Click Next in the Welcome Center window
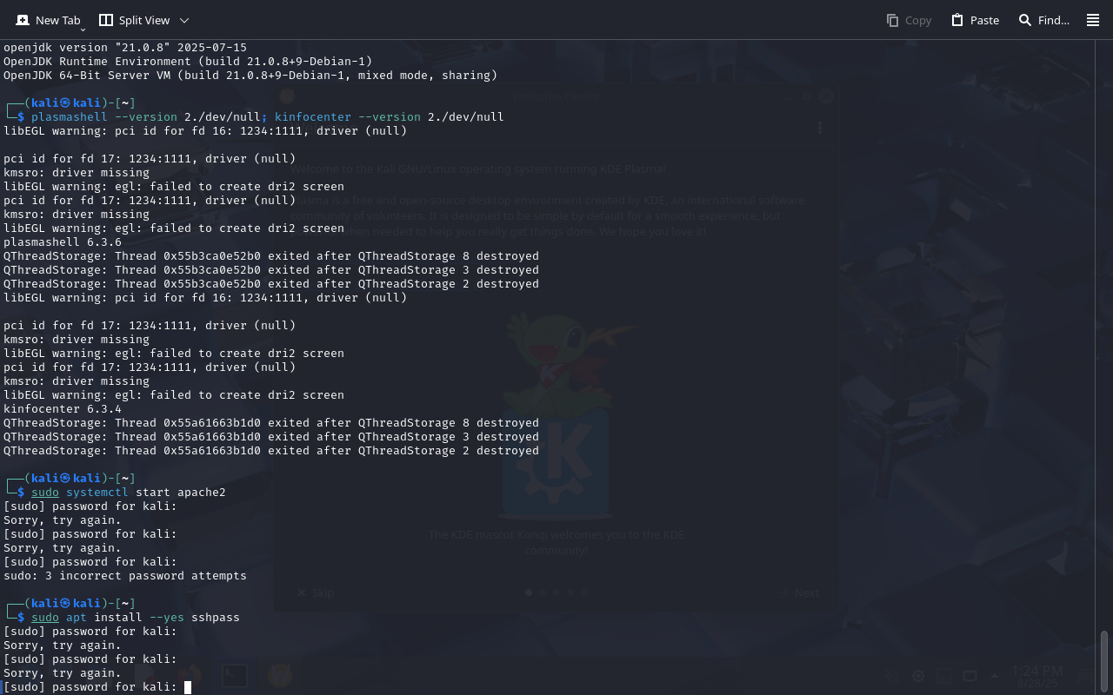This screenshot has width=1113, height=695. pyautogui.click(x=798, y=592)
